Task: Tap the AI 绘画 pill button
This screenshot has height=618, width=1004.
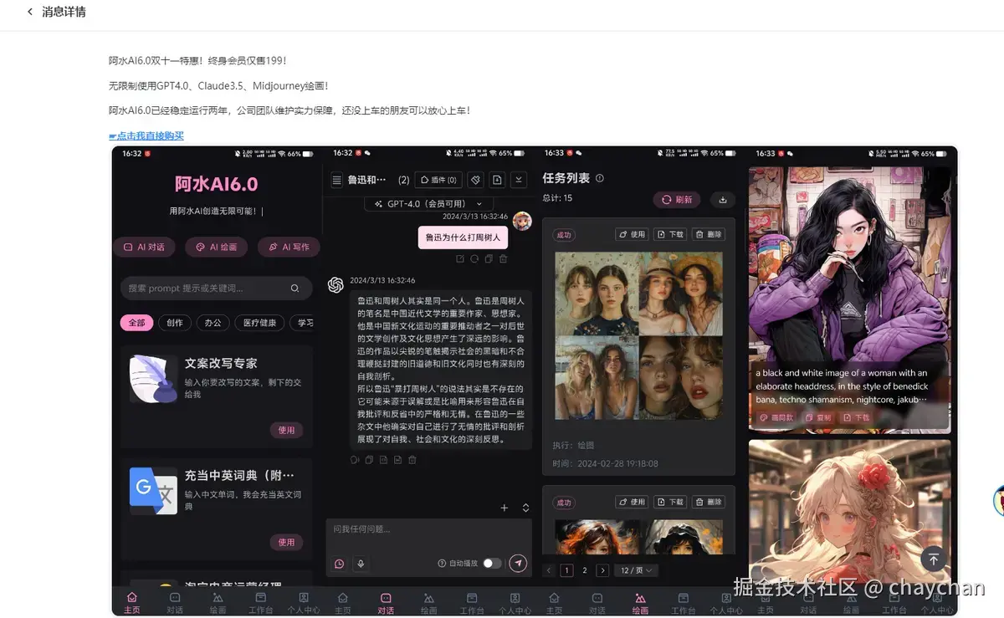Action: point(216,247)
